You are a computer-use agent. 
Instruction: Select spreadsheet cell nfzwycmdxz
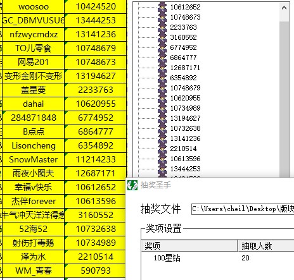pyautogui.click(x=33, y=34)
